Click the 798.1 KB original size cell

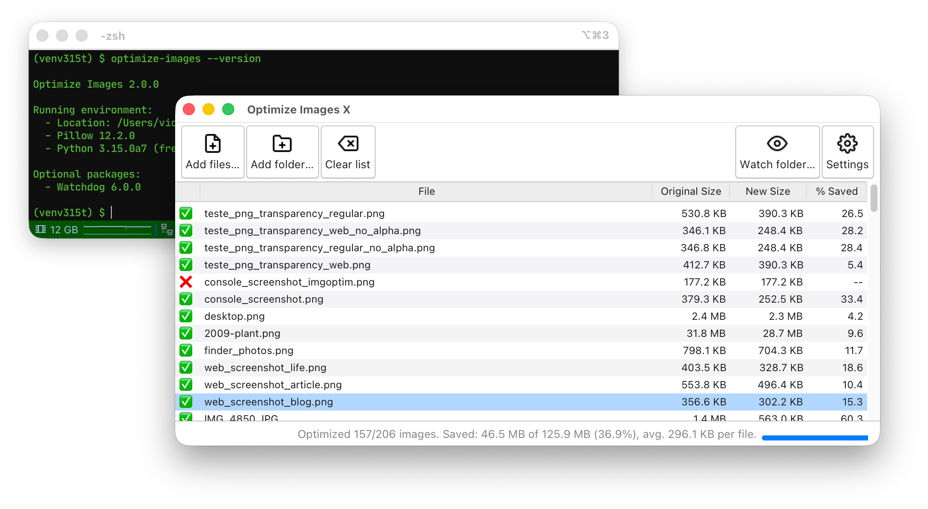click(704, 351)
